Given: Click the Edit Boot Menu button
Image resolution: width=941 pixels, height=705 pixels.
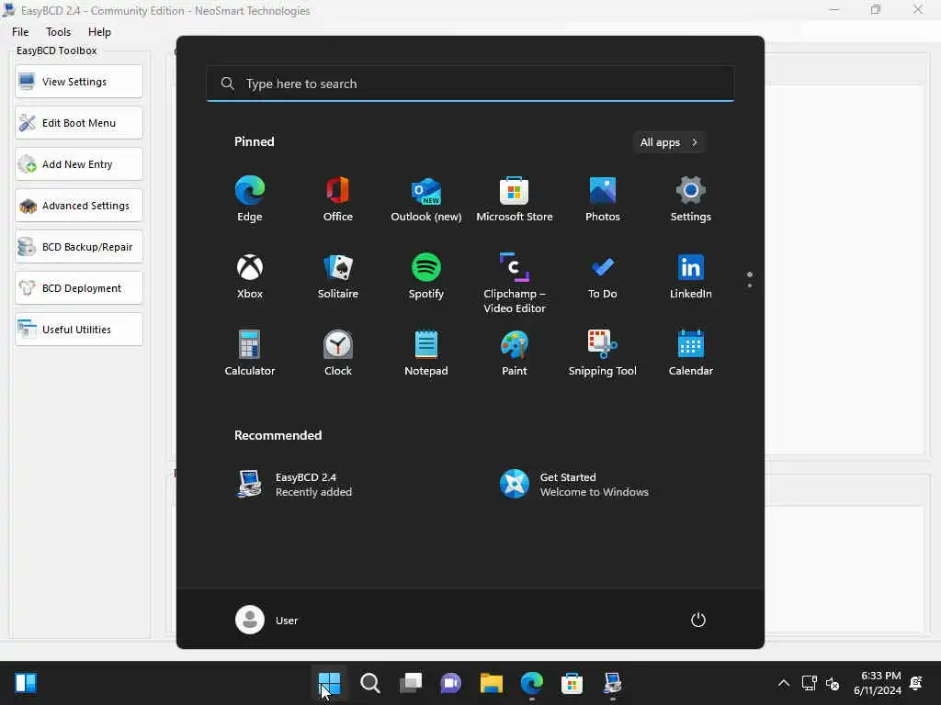Looking at the screenshot, I should pos(79,123).
